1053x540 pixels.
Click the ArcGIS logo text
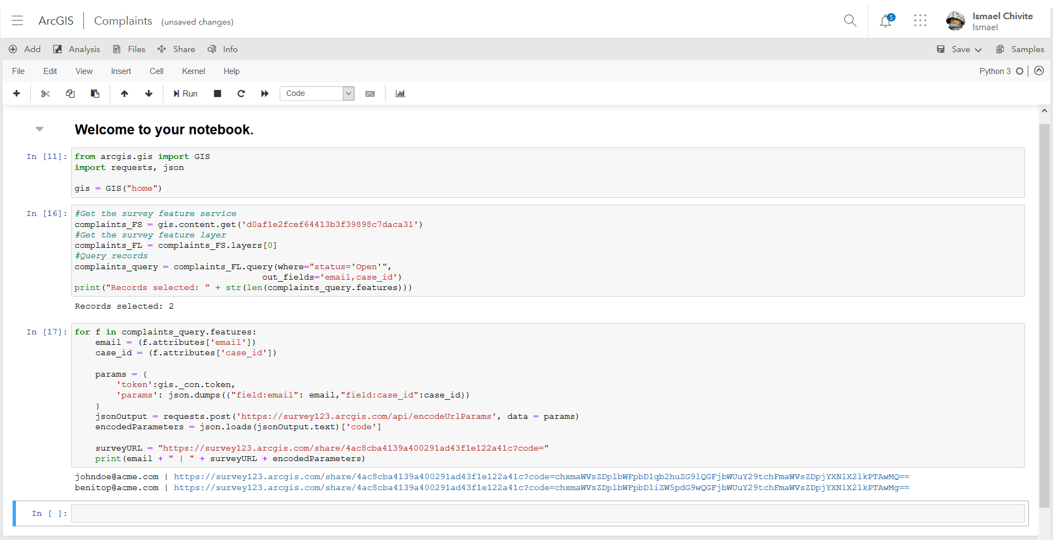[x=56, y=21]
